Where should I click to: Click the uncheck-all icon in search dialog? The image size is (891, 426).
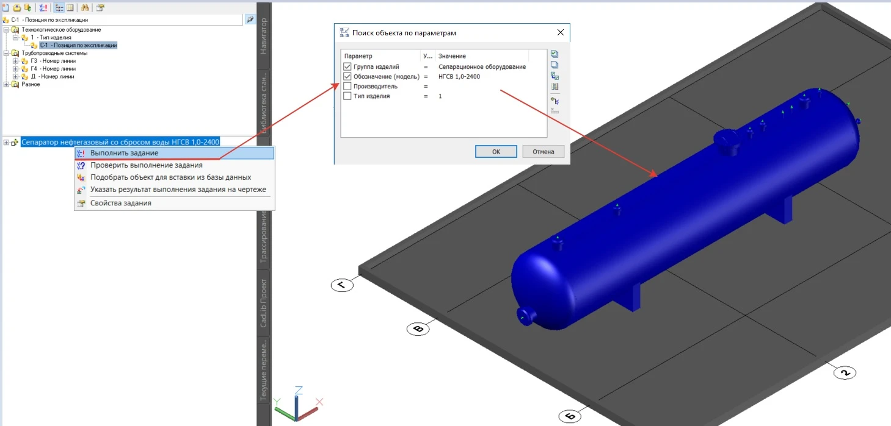(555, 65)
